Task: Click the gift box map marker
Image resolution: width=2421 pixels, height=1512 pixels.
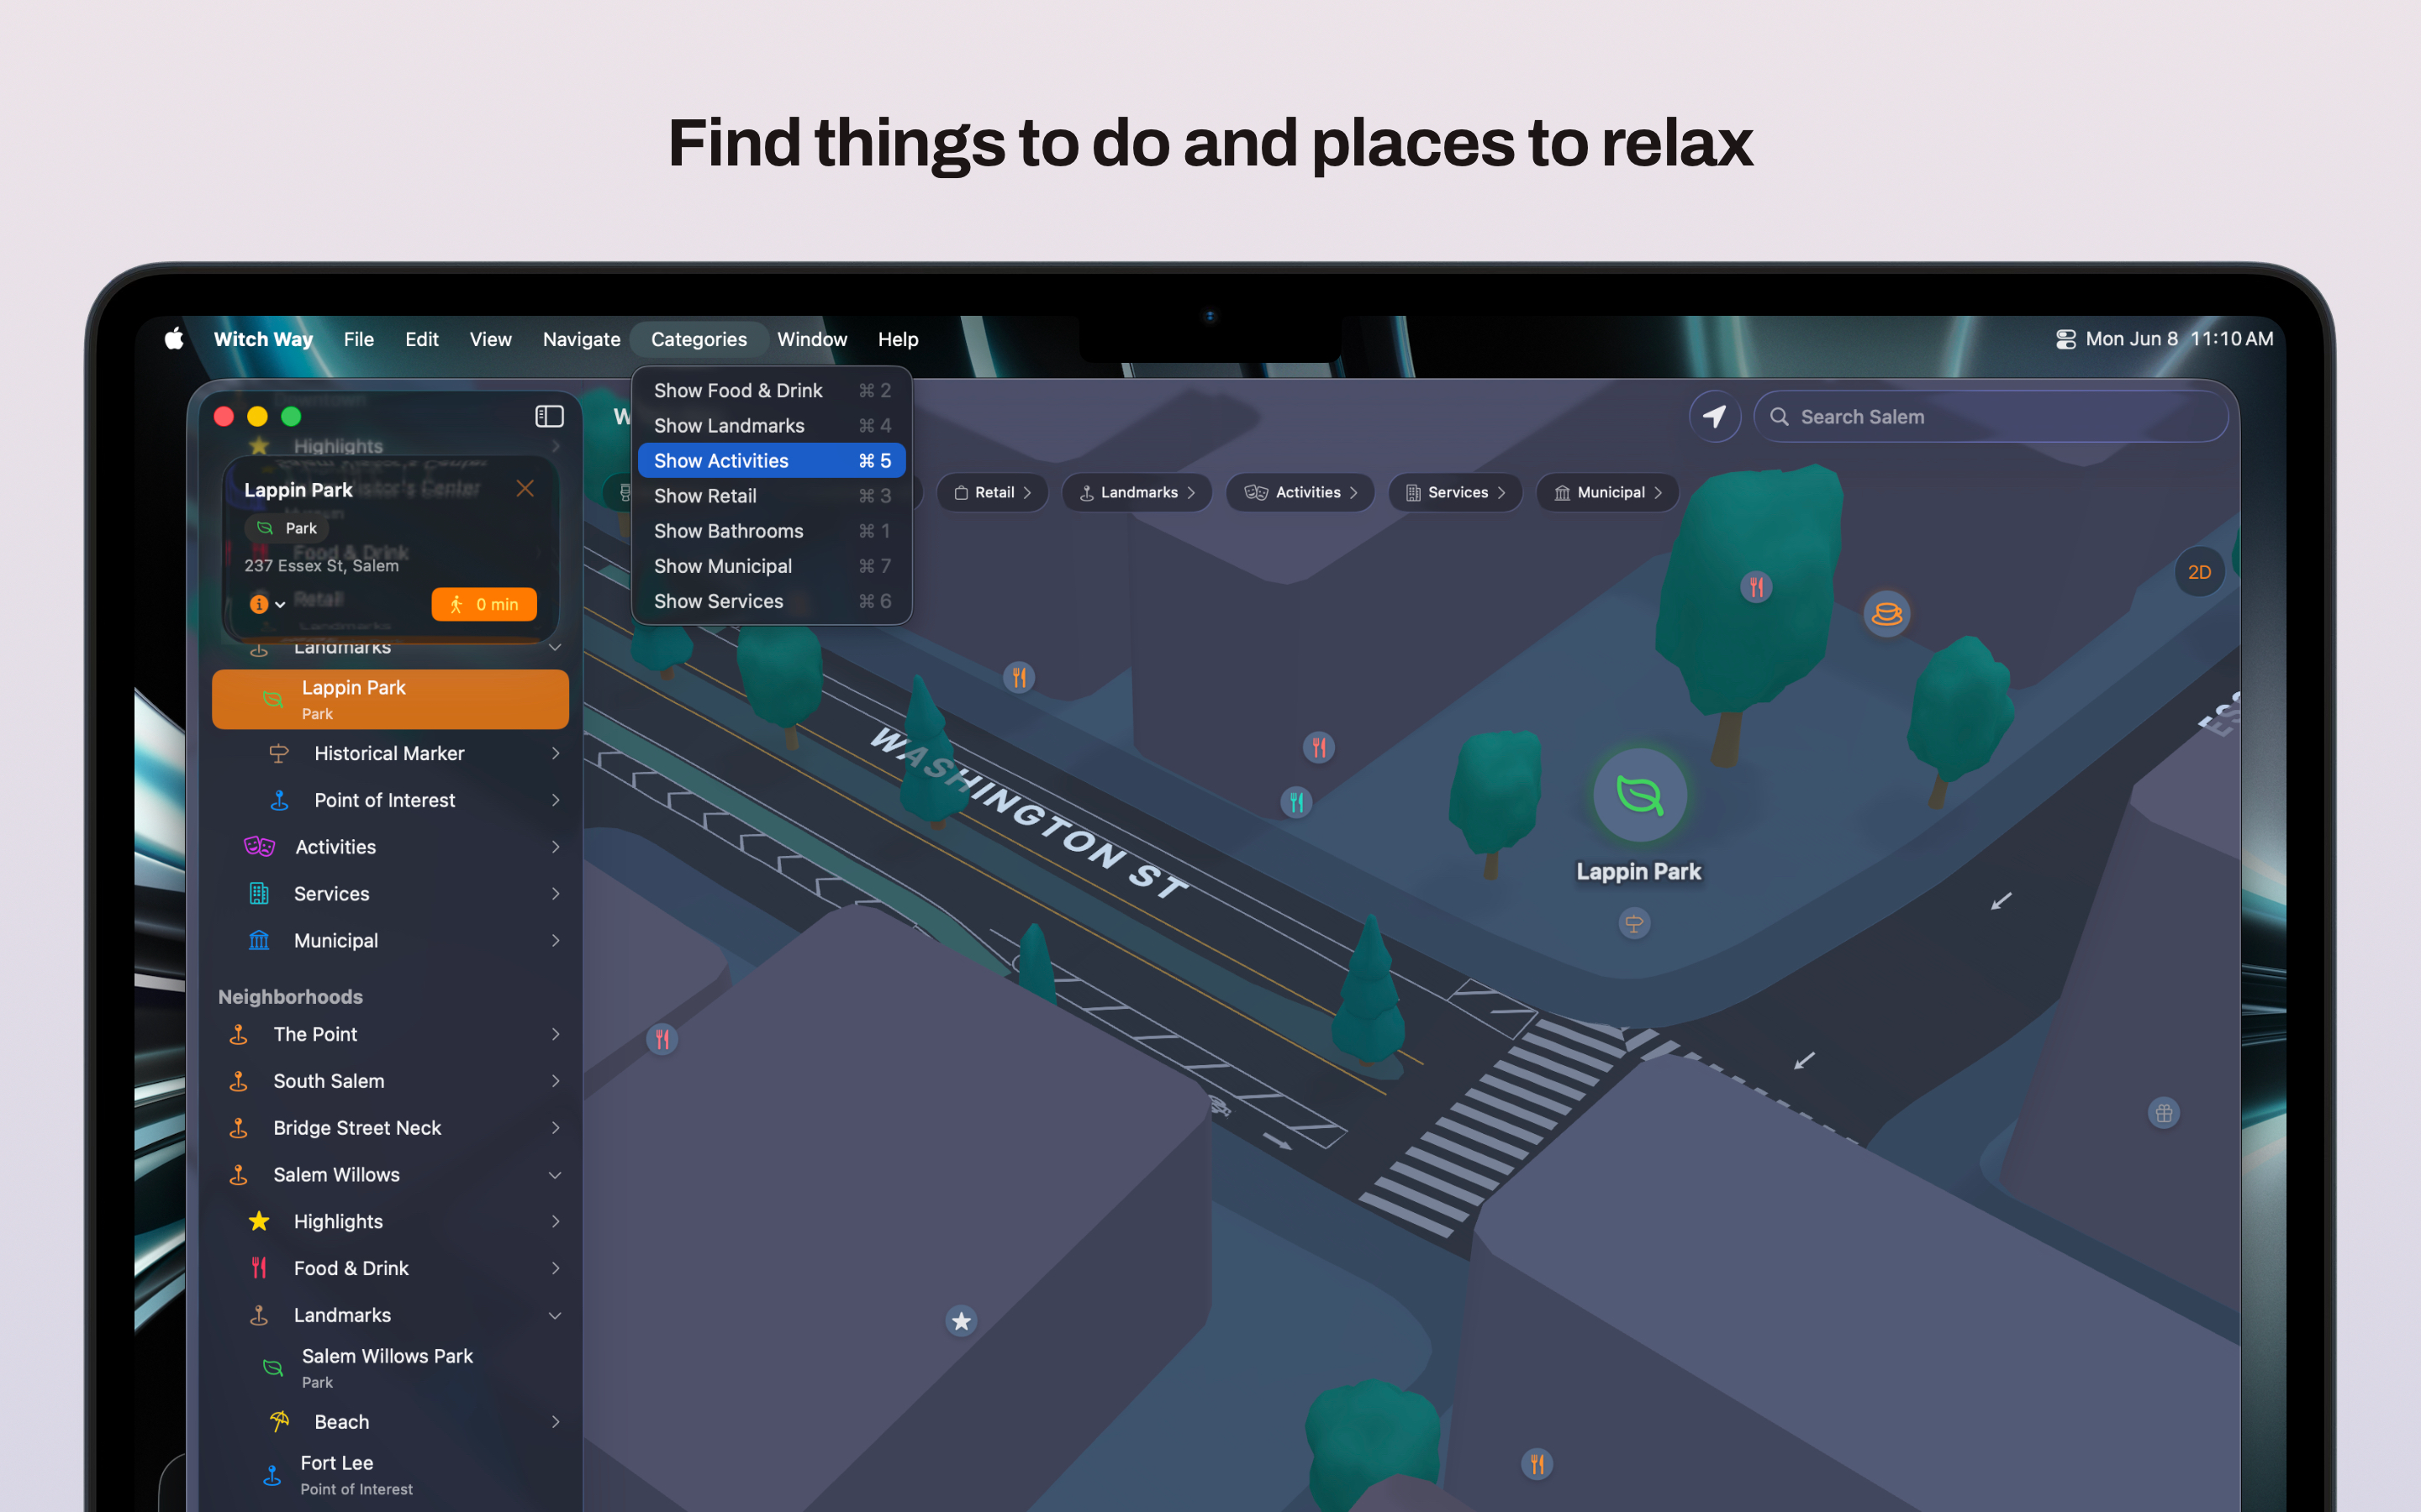Action: pyautogui.click(x=2164, y=1113)
